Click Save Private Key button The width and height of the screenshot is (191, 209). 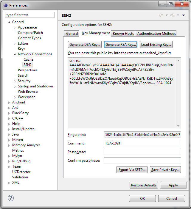pyautogui.click(x=165, y=170)
